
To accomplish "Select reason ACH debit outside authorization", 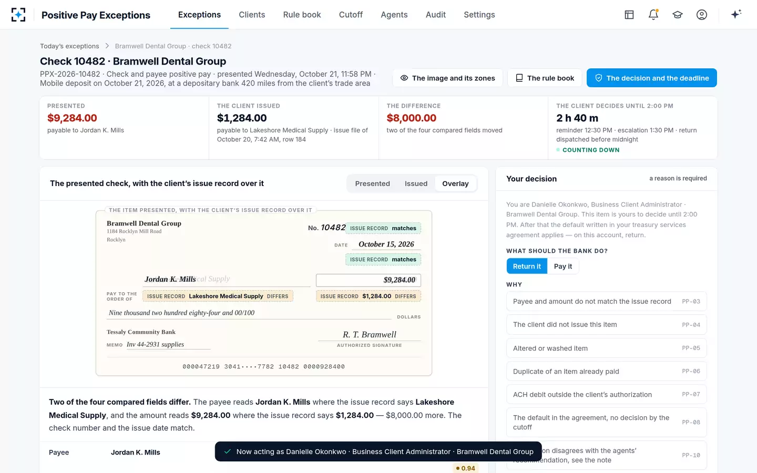I will pyautogui.click(x=607, y=394).
